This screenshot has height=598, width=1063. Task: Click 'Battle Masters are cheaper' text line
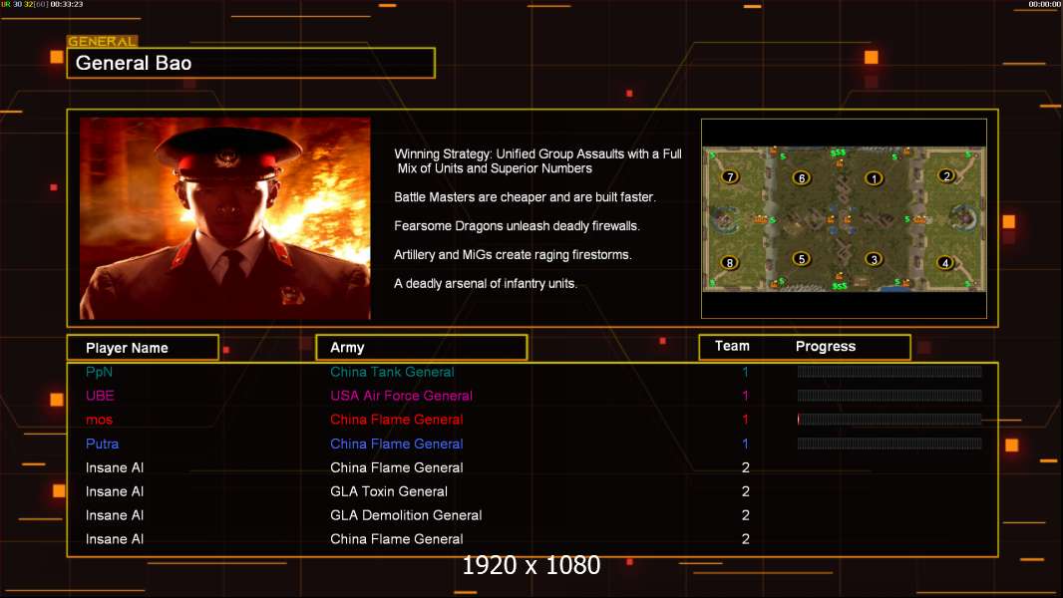pos(525,197)
